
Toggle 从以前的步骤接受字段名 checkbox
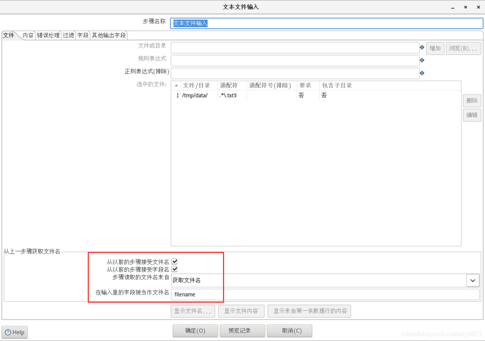174,269
